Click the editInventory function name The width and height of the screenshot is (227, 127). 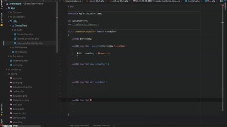(97, 82)
